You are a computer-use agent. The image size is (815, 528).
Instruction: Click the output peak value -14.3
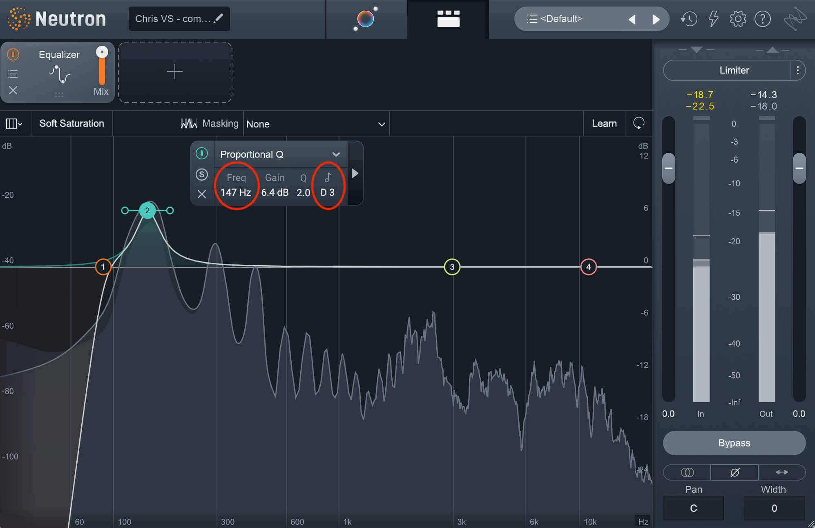(x=764, y=95)
